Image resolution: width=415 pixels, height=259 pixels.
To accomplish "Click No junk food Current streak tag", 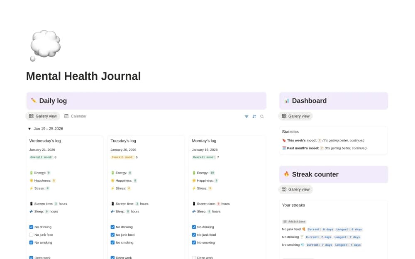I will click(320, 230).
